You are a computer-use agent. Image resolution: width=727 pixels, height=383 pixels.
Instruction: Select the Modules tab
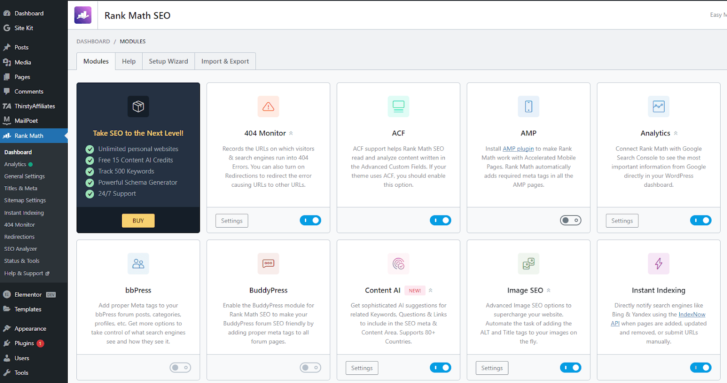pyautogui.click(x=96, y=61)
